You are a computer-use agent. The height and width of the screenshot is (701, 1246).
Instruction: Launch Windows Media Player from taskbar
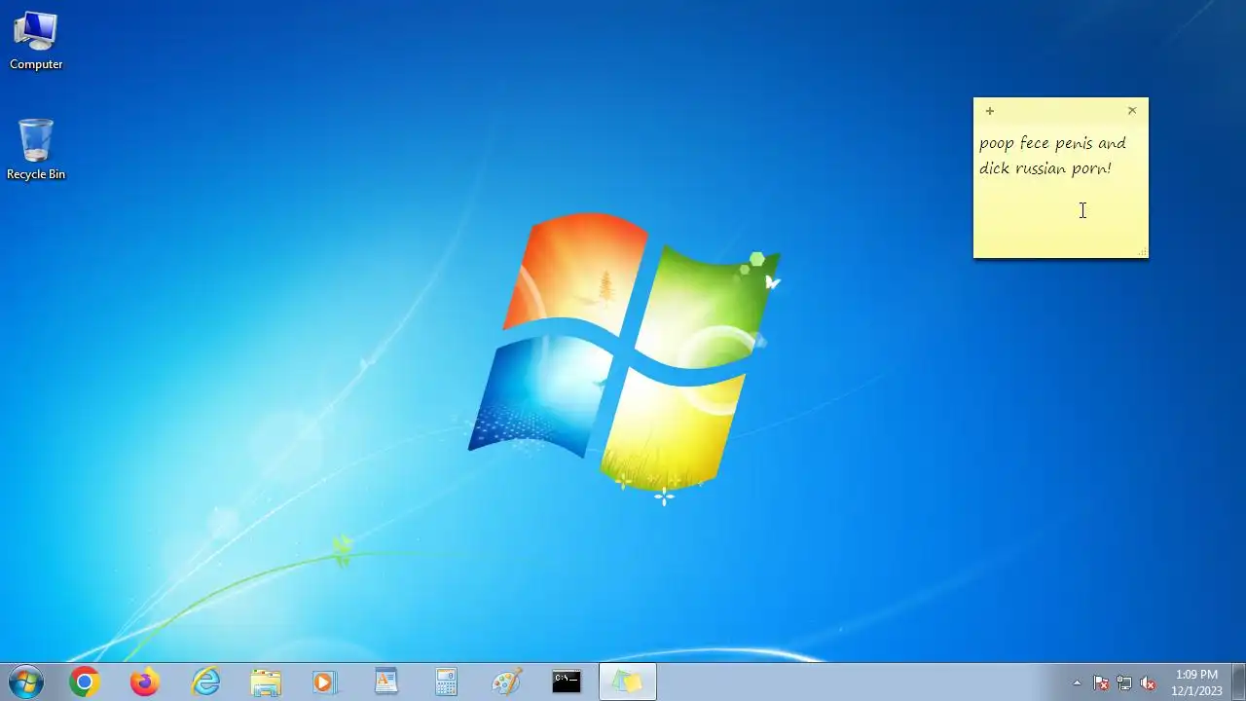[x=326, y=683]
